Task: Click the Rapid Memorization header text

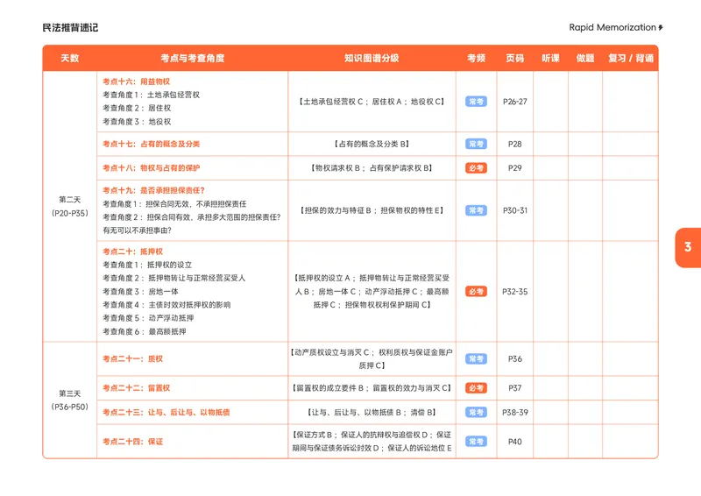Action: (x=612, y=27)
